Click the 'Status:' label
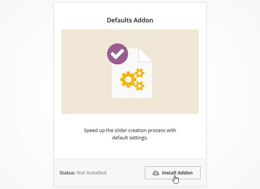260x189 pixels. tap(68, 173)
